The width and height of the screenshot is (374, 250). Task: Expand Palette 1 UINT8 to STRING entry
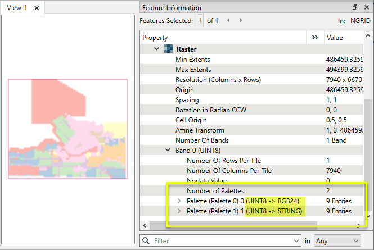click(x=179, y=211)
